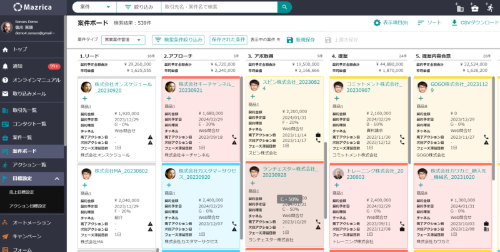Click the 取引先名・案件名で検索 search field
The image size is (500, 252).
(x=219, y=7)
